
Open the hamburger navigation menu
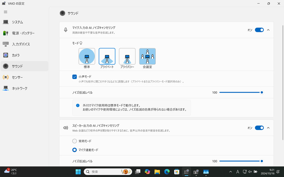pyautogui.click(x=6, y=12)
